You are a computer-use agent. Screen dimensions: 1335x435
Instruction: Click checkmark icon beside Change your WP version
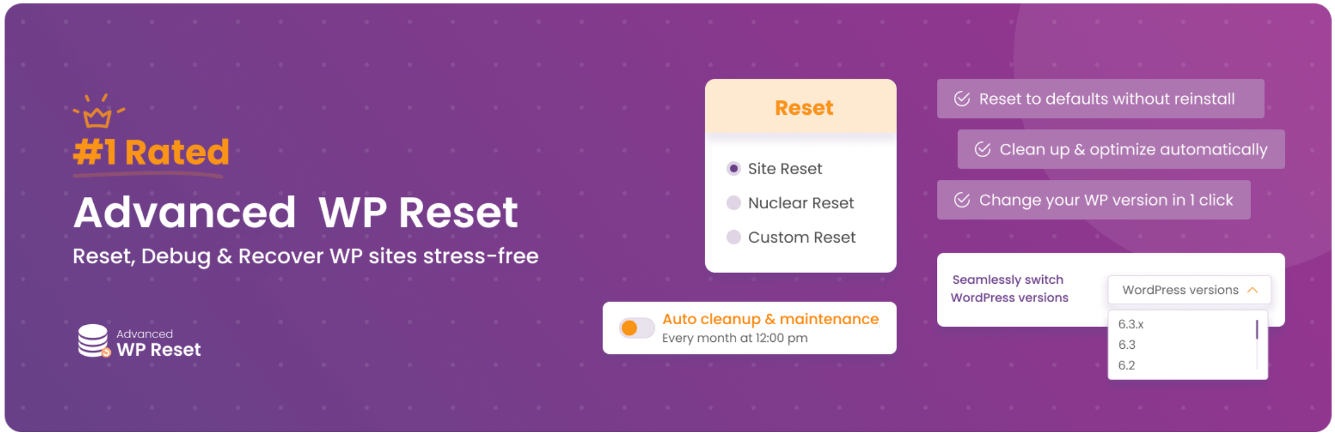(962, 200)
